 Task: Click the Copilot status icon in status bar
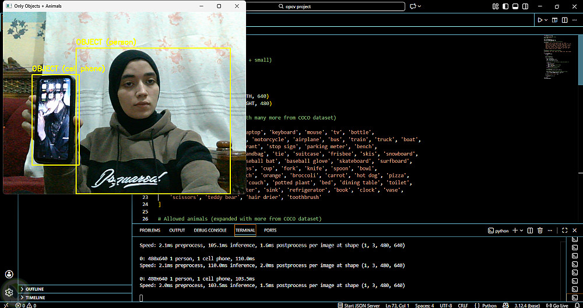coord(505,306)
